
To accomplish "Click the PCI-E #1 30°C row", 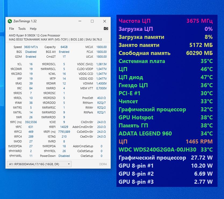I will coord(166,93).
